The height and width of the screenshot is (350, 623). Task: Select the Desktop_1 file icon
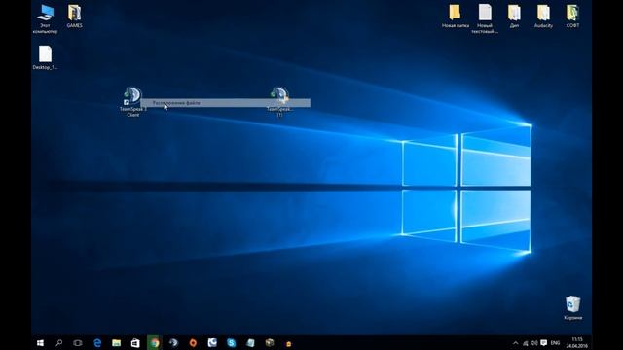[x=45, y=57]
